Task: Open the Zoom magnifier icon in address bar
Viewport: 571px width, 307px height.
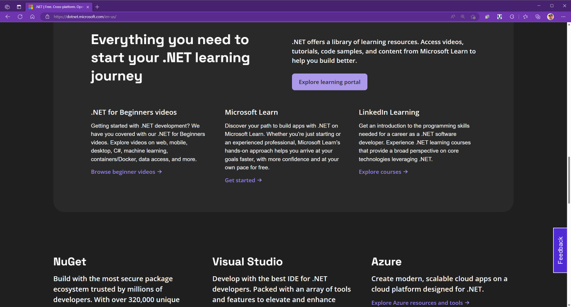Action: click(x=463, y=17)
